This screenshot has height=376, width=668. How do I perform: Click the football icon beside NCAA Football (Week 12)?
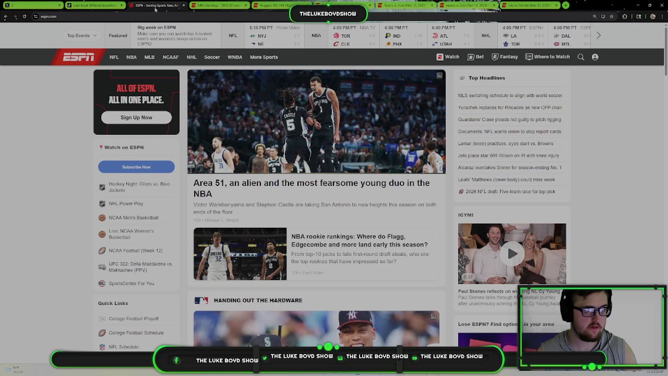(x=102, y=251)
